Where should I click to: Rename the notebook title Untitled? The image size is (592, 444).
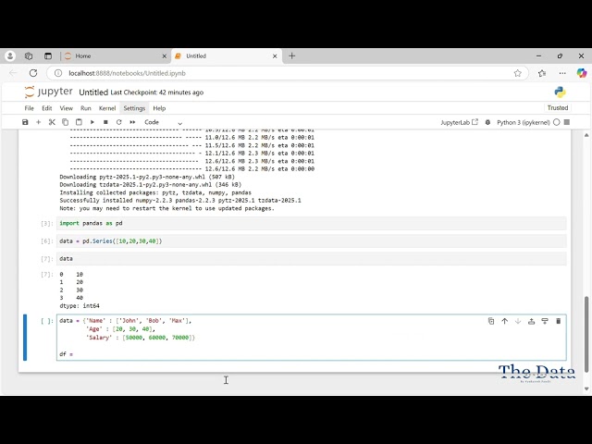pyautogui.click(x=93, y=92)
